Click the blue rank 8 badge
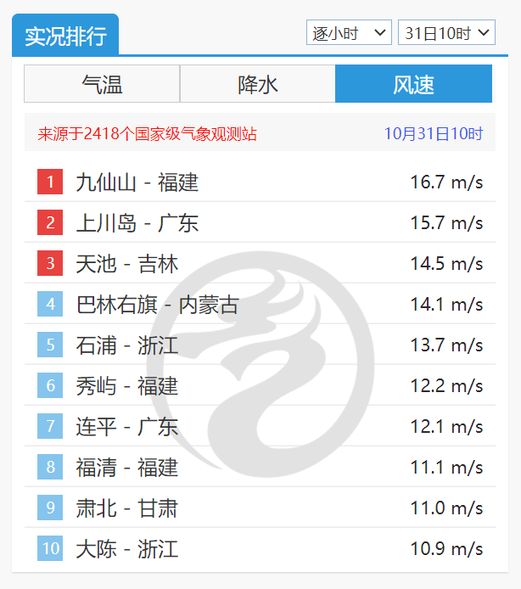 click(x=50, y=467)
